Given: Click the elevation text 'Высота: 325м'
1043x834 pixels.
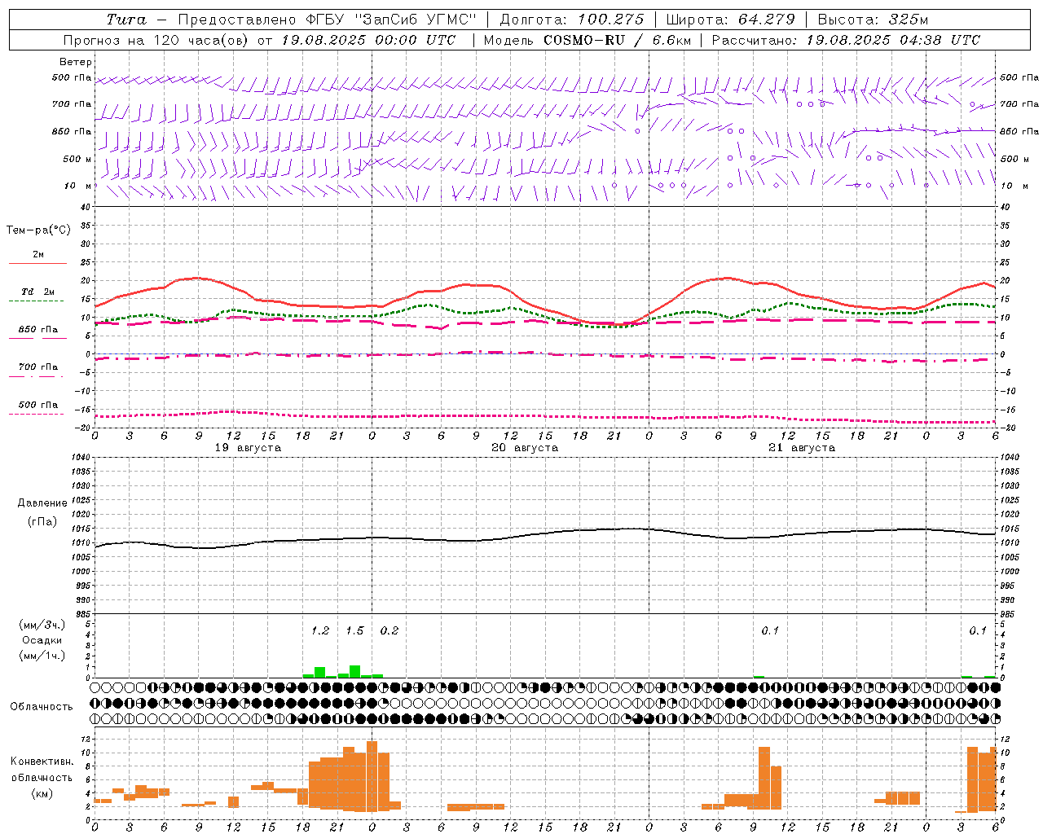Looking at the screenshot, I should click(x=873, y=20).
